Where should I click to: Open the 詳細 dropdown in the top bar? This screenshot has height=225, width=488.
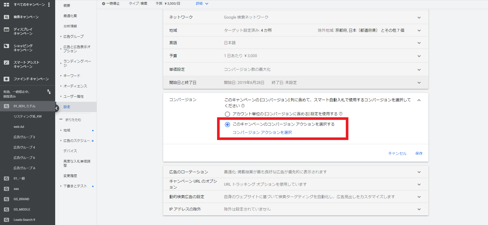coord(202,4)
